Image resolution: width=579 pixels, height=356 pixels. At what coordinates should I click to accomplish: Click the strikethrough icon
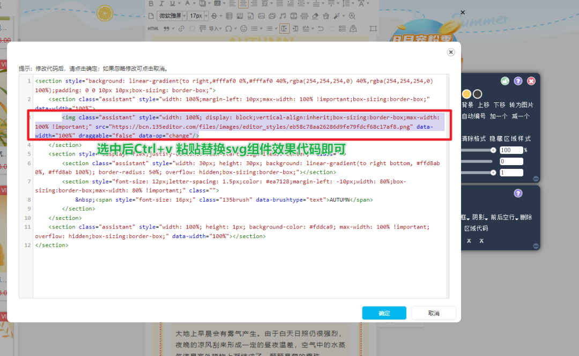pyautogui.click(x=214, y=16)
